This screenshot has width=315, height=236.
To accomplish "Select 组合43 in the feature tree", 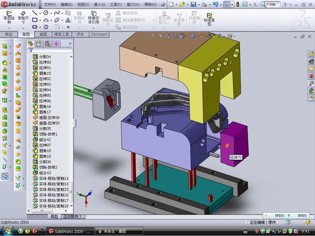I will tap(45, 173).
